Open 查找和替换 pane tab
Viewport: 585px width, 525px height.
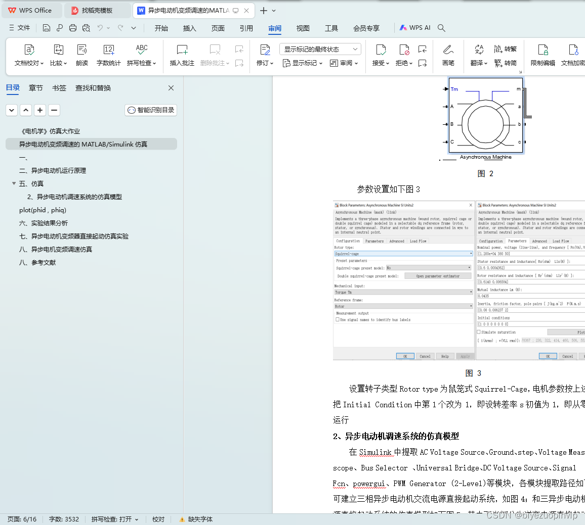click(x=93, y=88)
